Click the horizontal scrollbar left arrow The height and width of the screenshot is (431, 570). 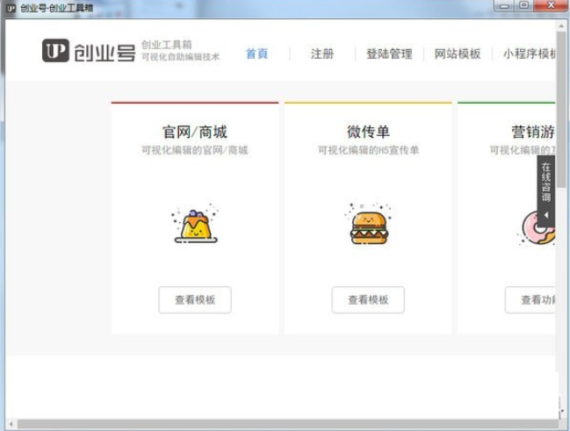pos(11,424)
